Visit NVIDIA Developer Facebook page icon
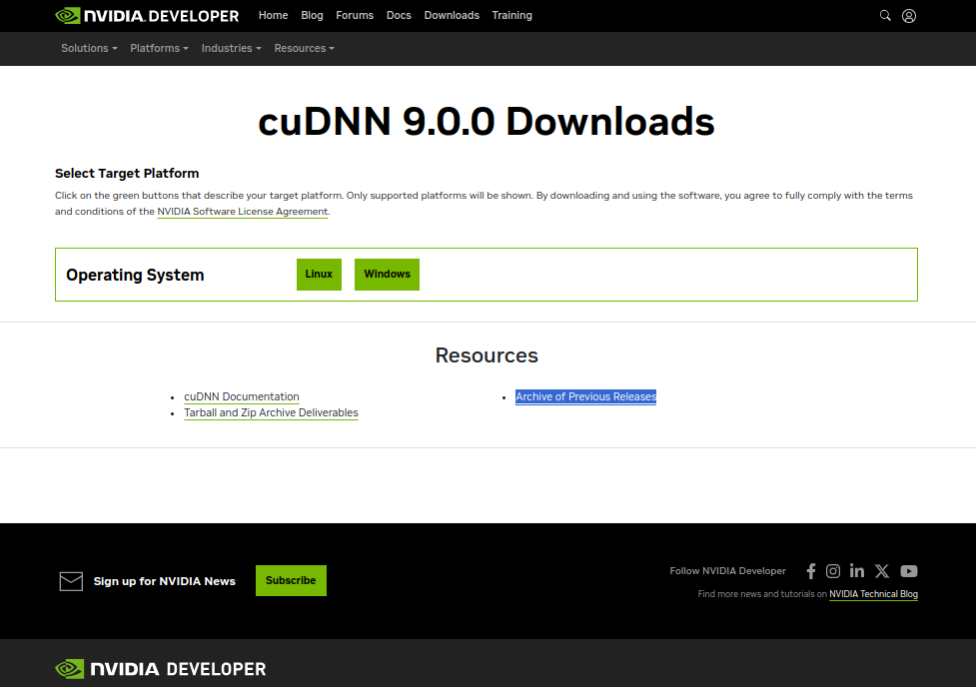This screenshot has height=687, width=976. click(x=811, y=571)
